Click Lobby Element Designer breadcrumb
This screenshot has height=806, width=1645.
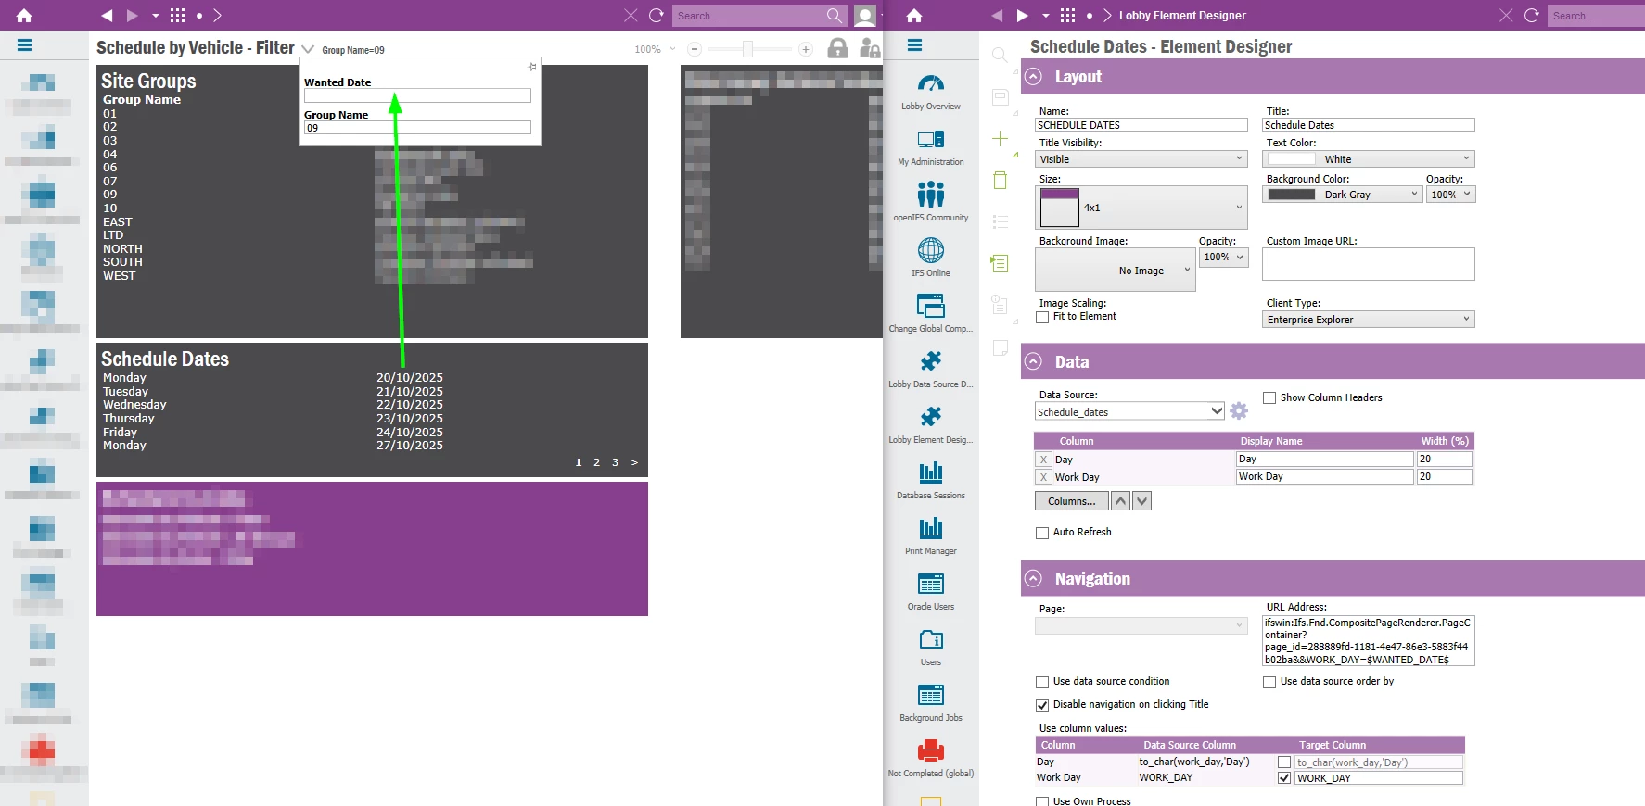(x=1182, y=16)
